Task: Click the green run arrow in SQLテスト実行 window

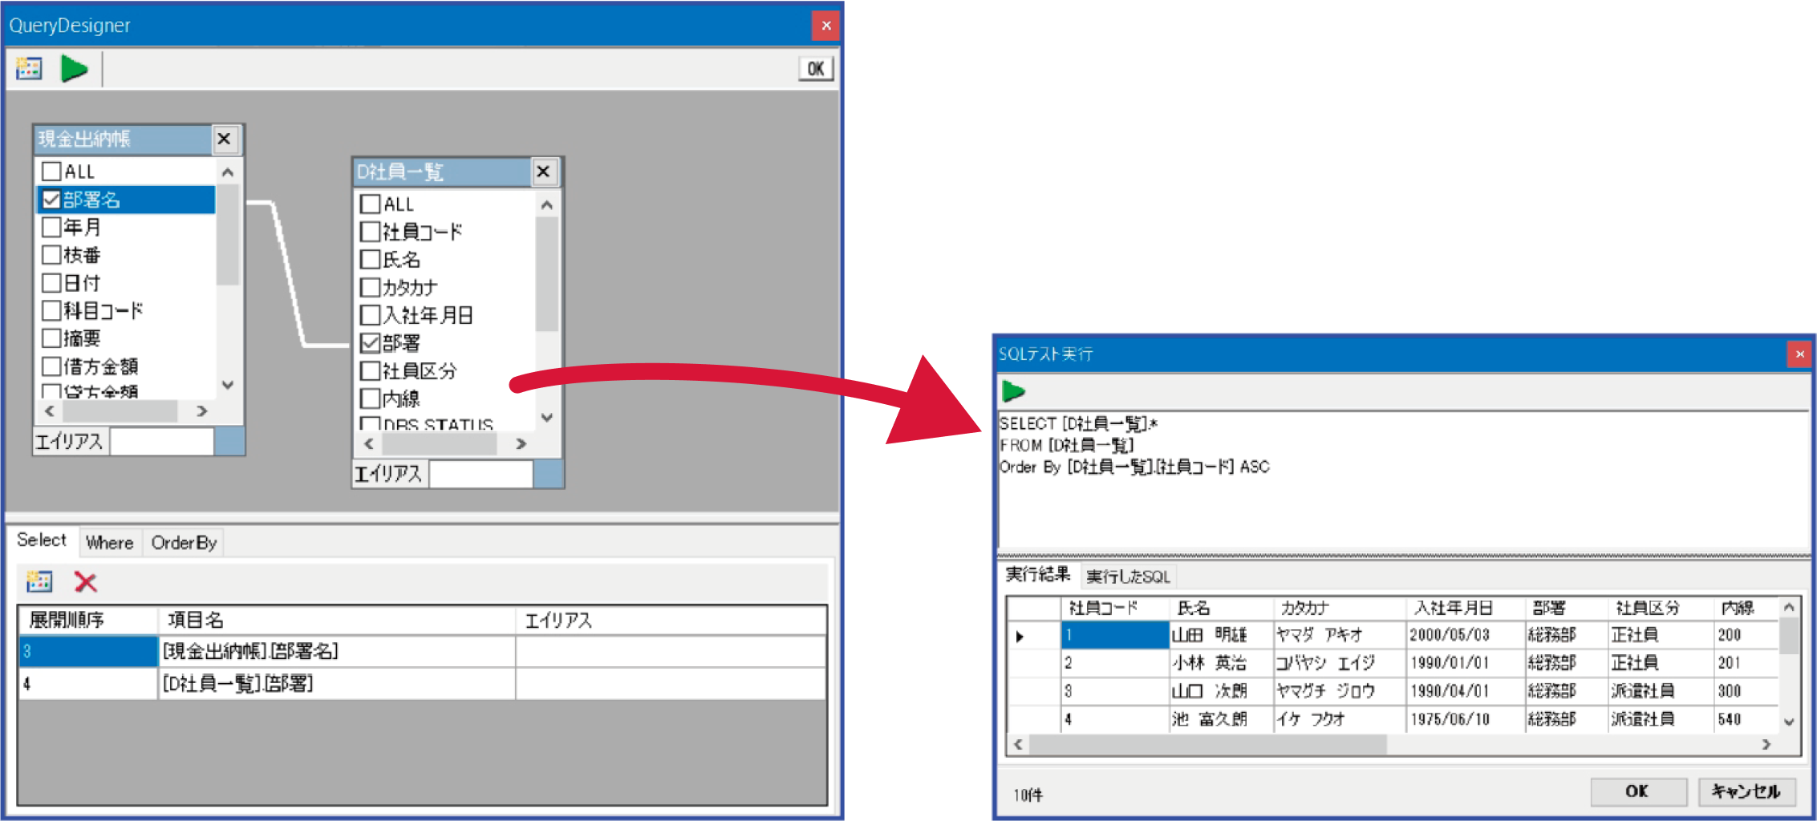Action: pos(1013,391)
